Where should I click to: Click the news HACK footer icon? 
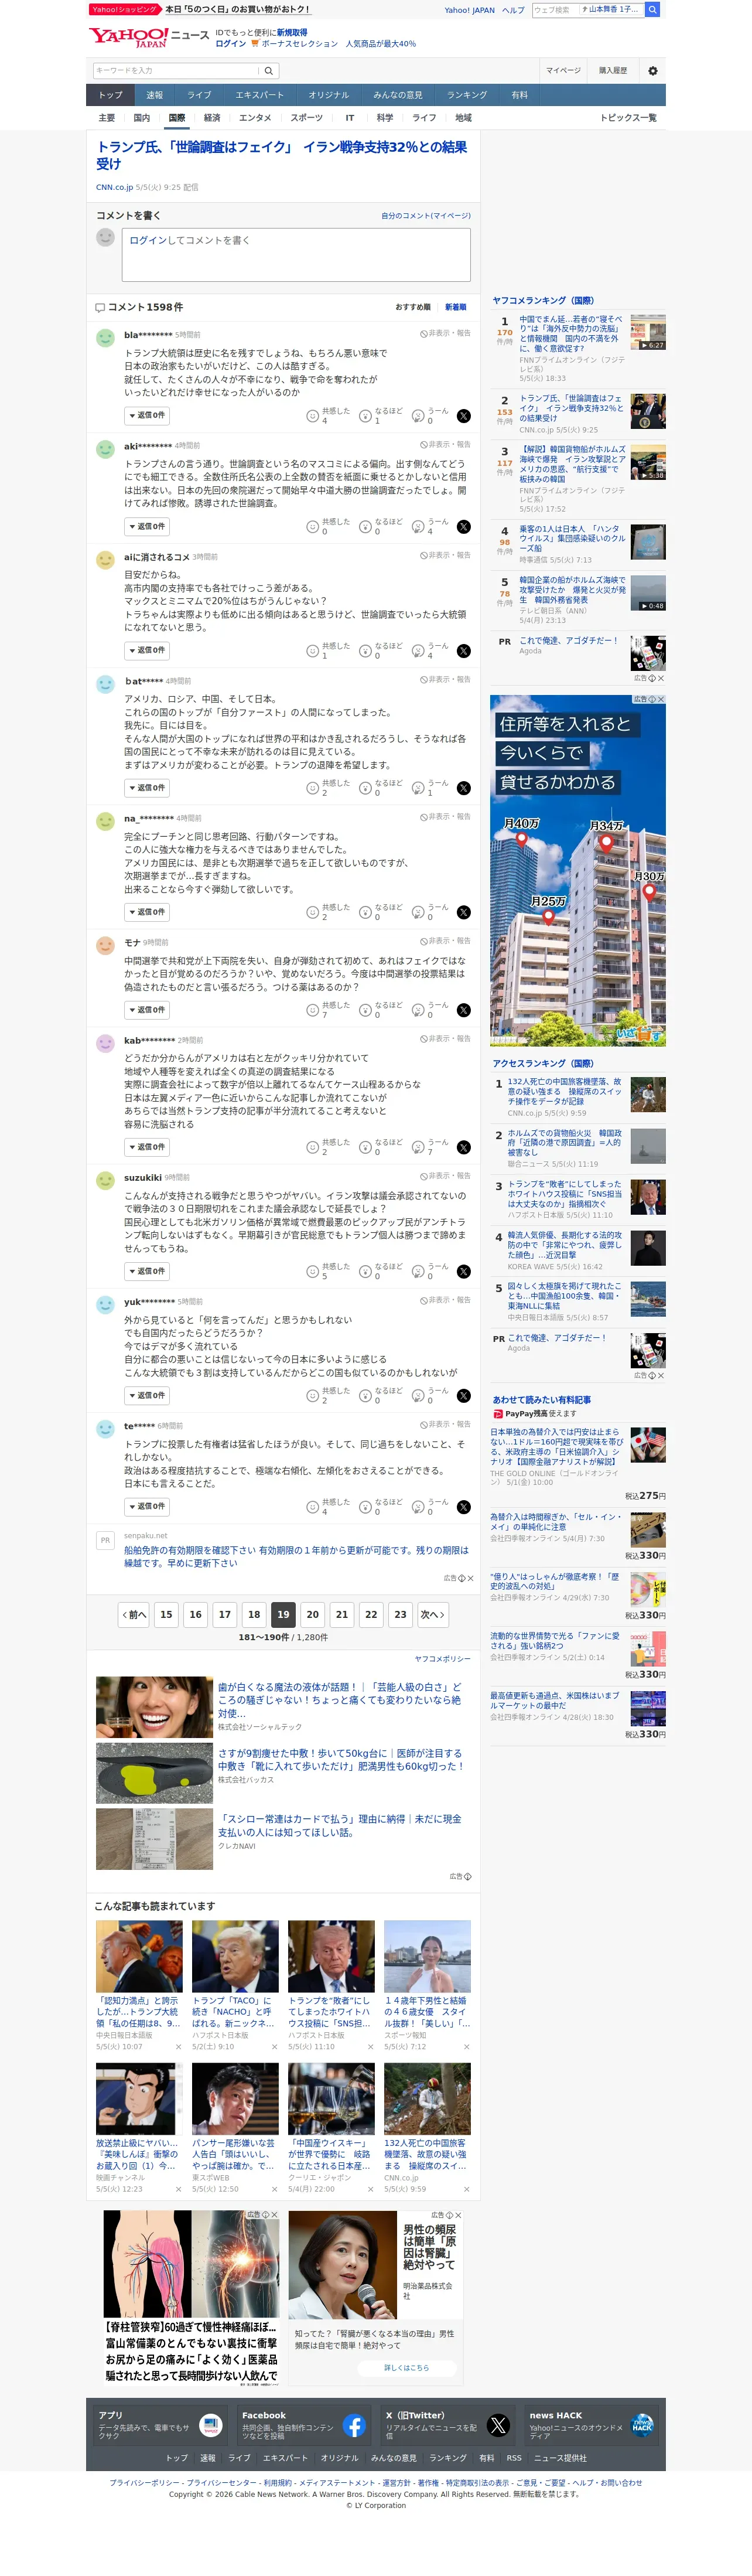tap(642, 2426)
